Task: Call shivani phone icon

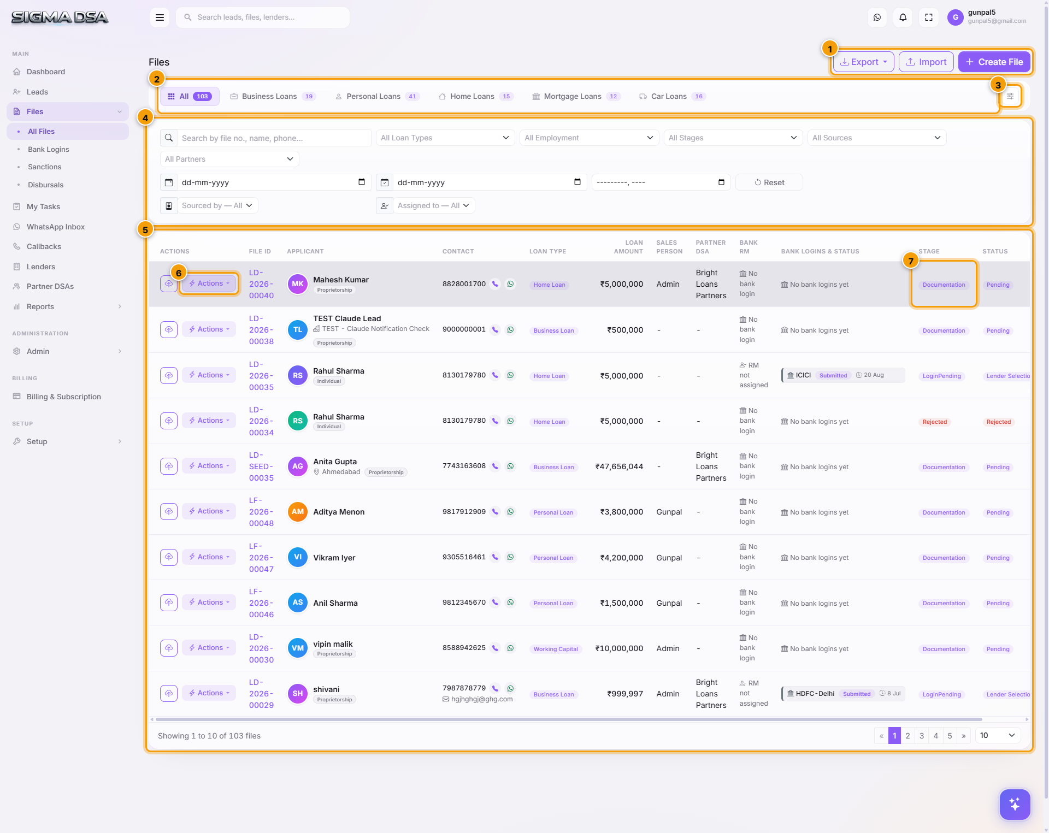Action: 495,688
